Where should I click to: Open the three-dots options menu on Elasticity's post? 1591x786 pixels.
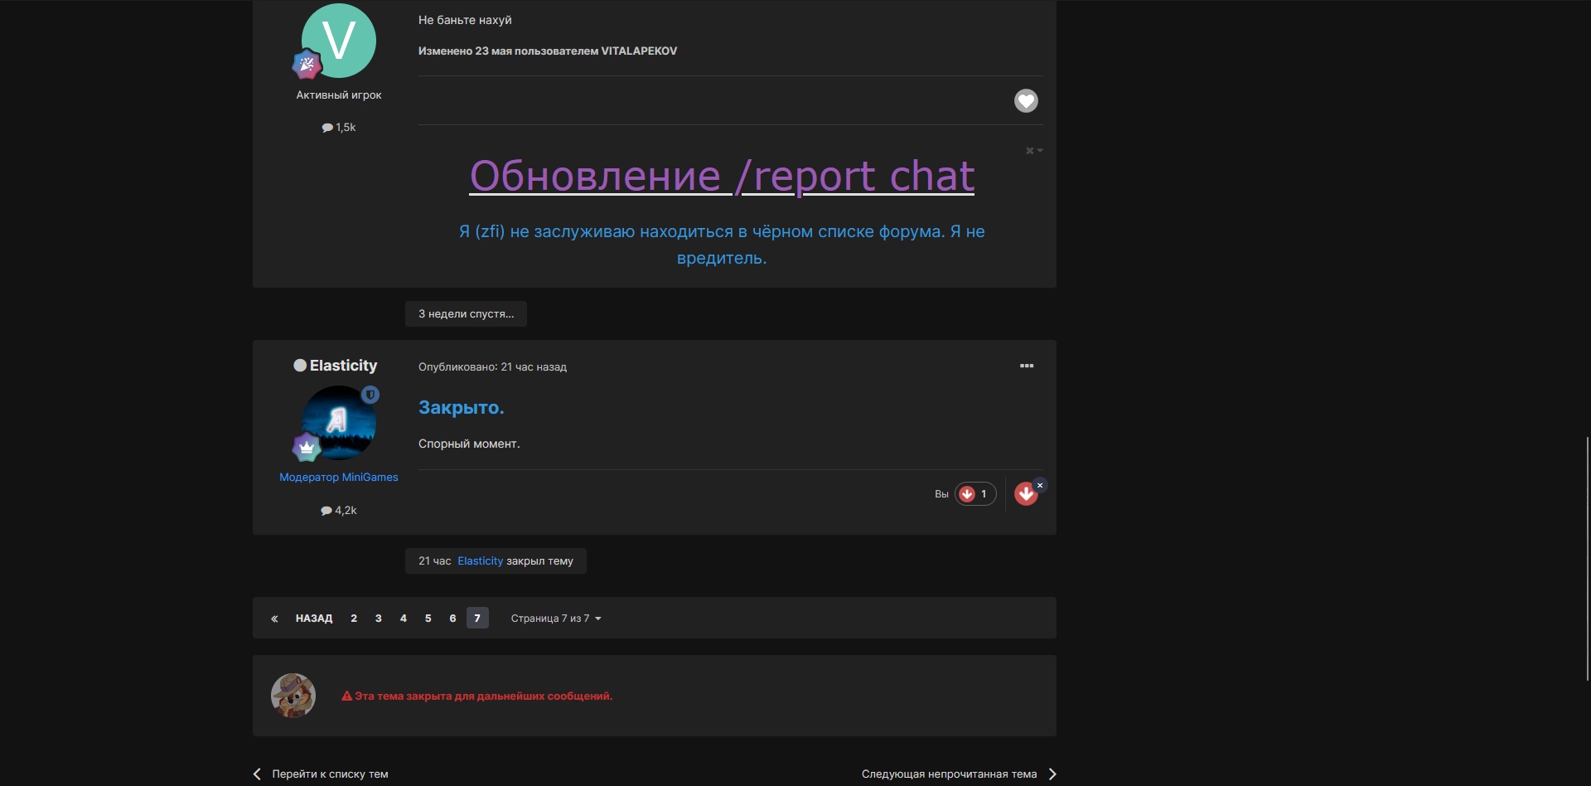[x=1026, y=366]
